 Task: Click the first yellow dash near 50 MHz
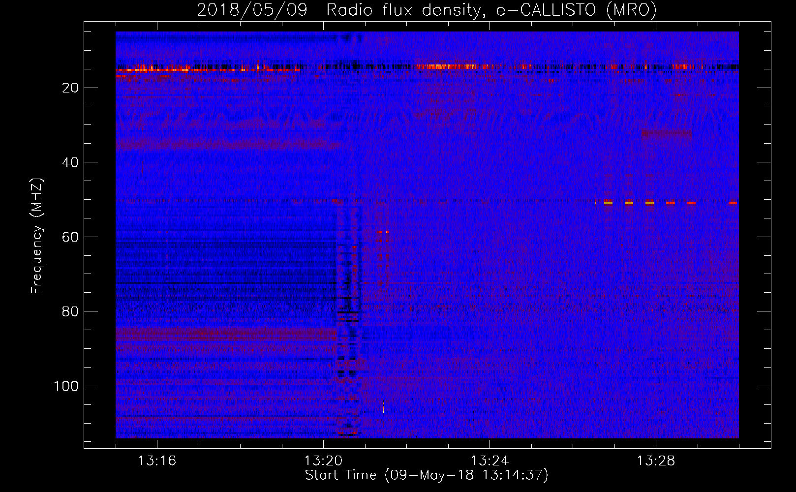pyautogui.click(x=608, y=202)
